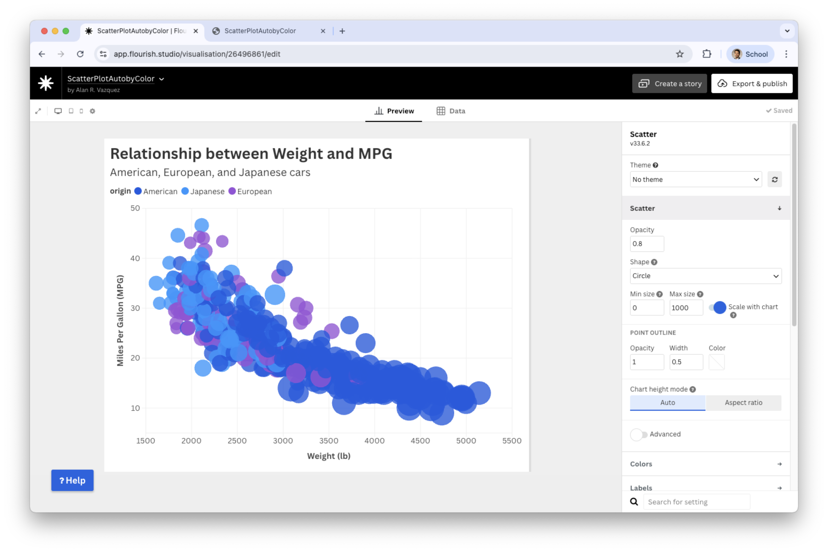Viewport: 828px width, 552px height.
Task: Open the browser extensions puzzle icon
Action: [707, 54]
